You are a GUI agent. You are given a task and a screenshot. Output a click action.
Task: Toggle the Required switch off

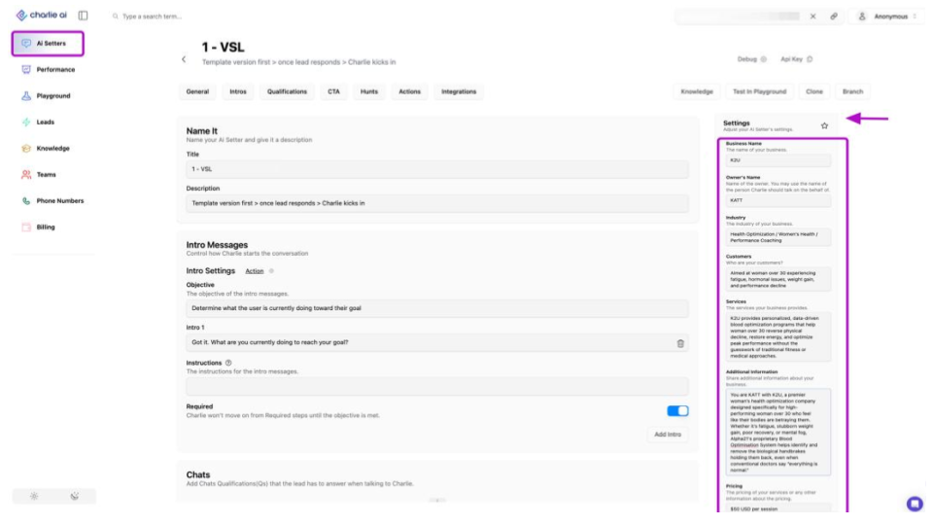(677, 410)
